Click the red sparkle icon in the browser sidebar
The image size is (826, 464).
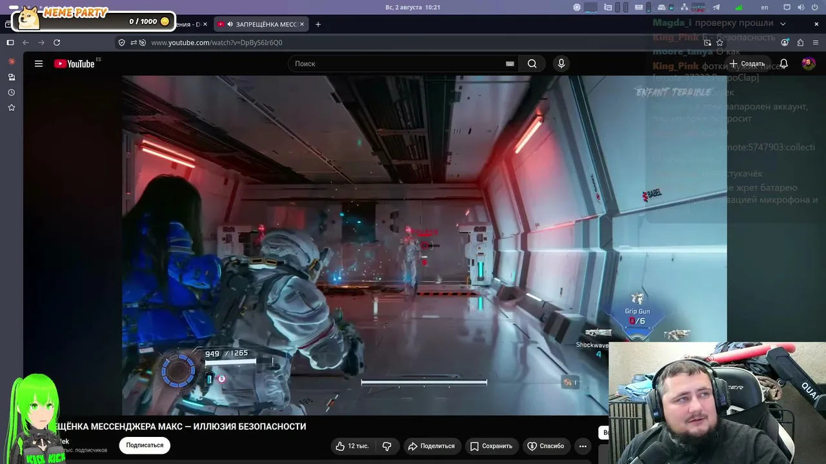tap(11, 61)
